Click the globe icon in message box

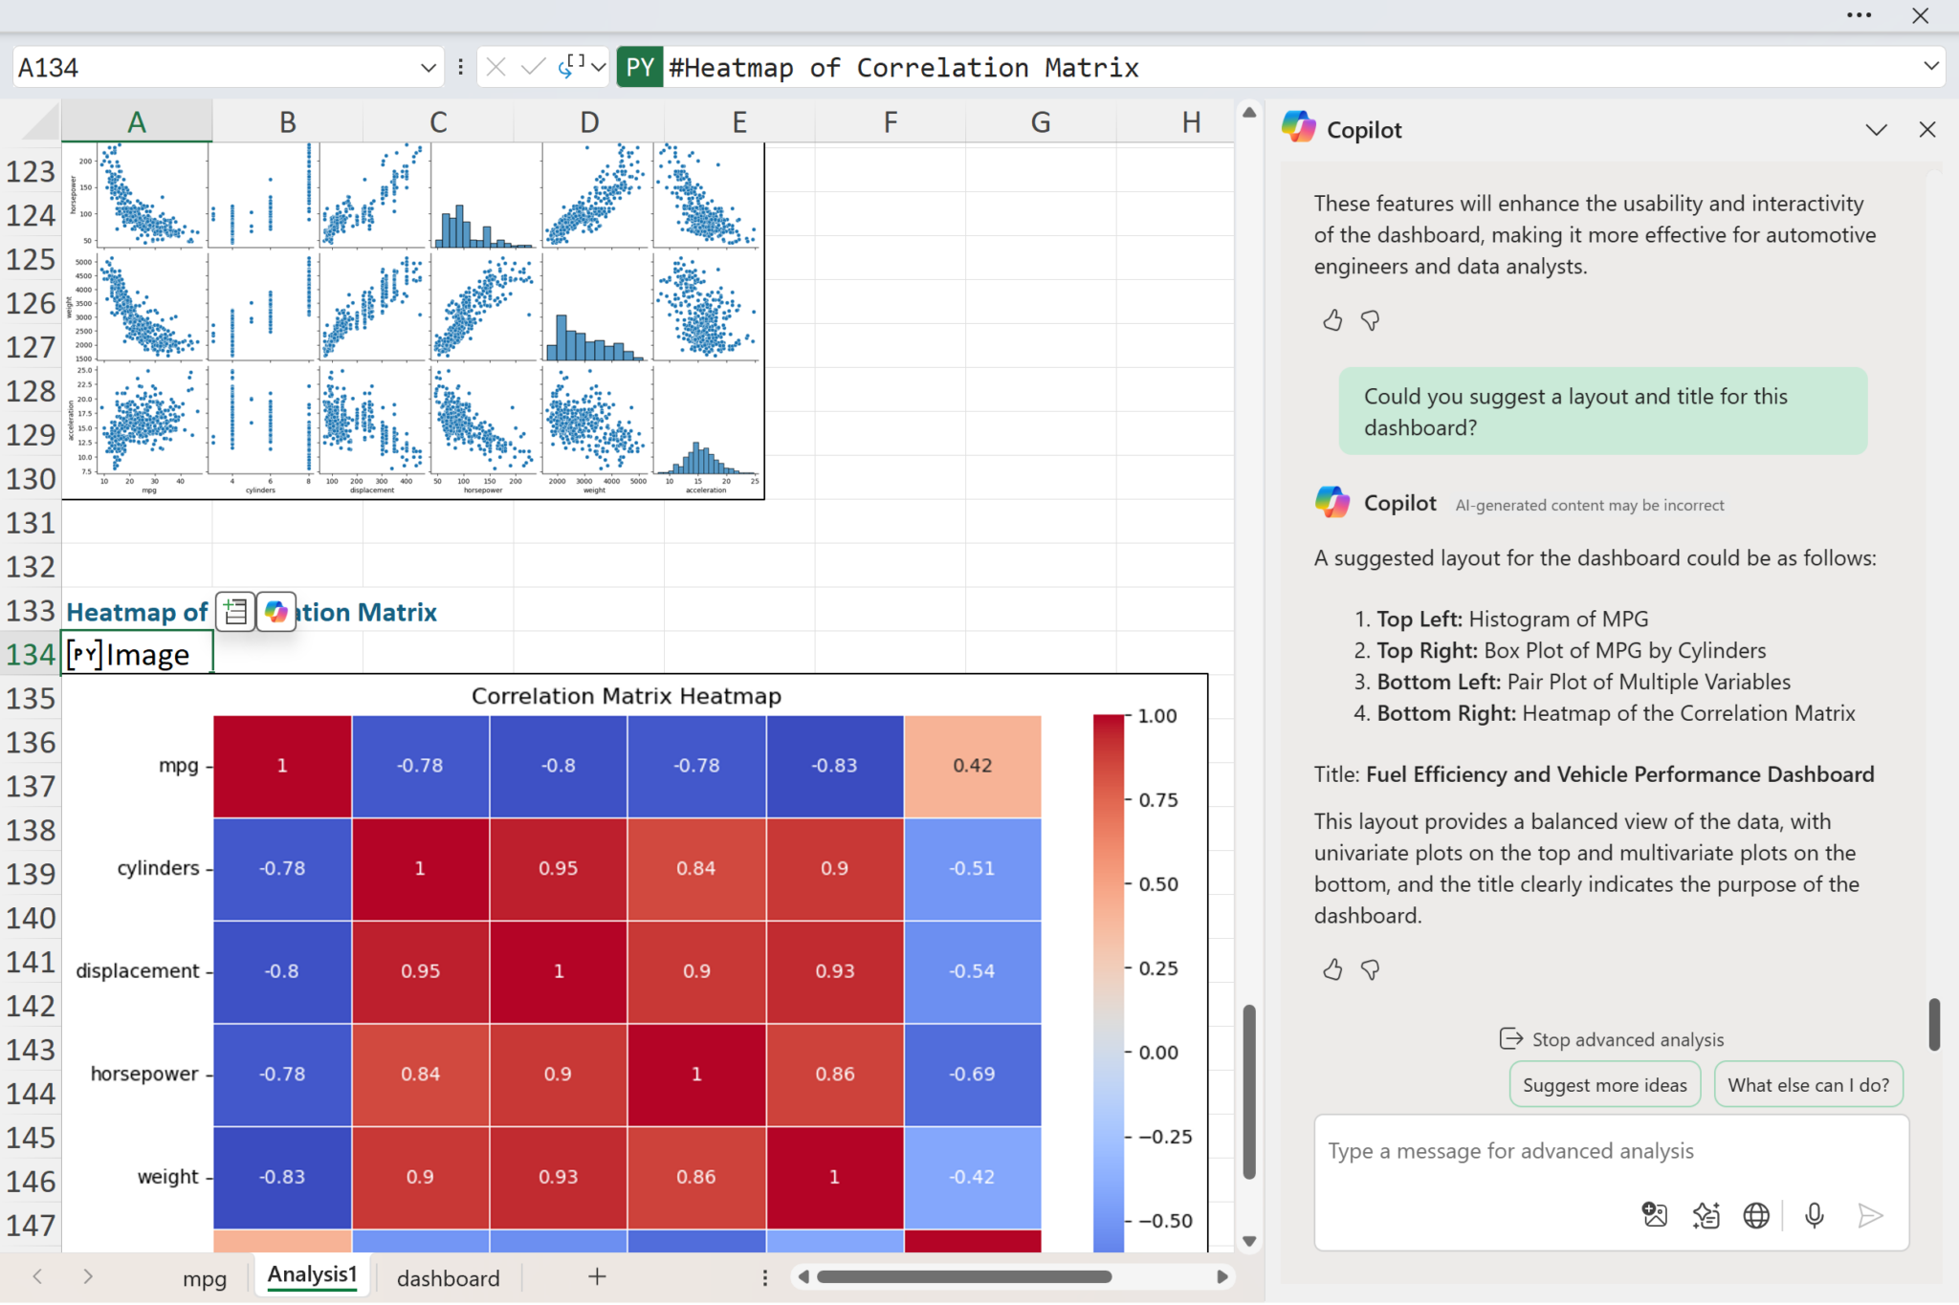(1756, 1215)
